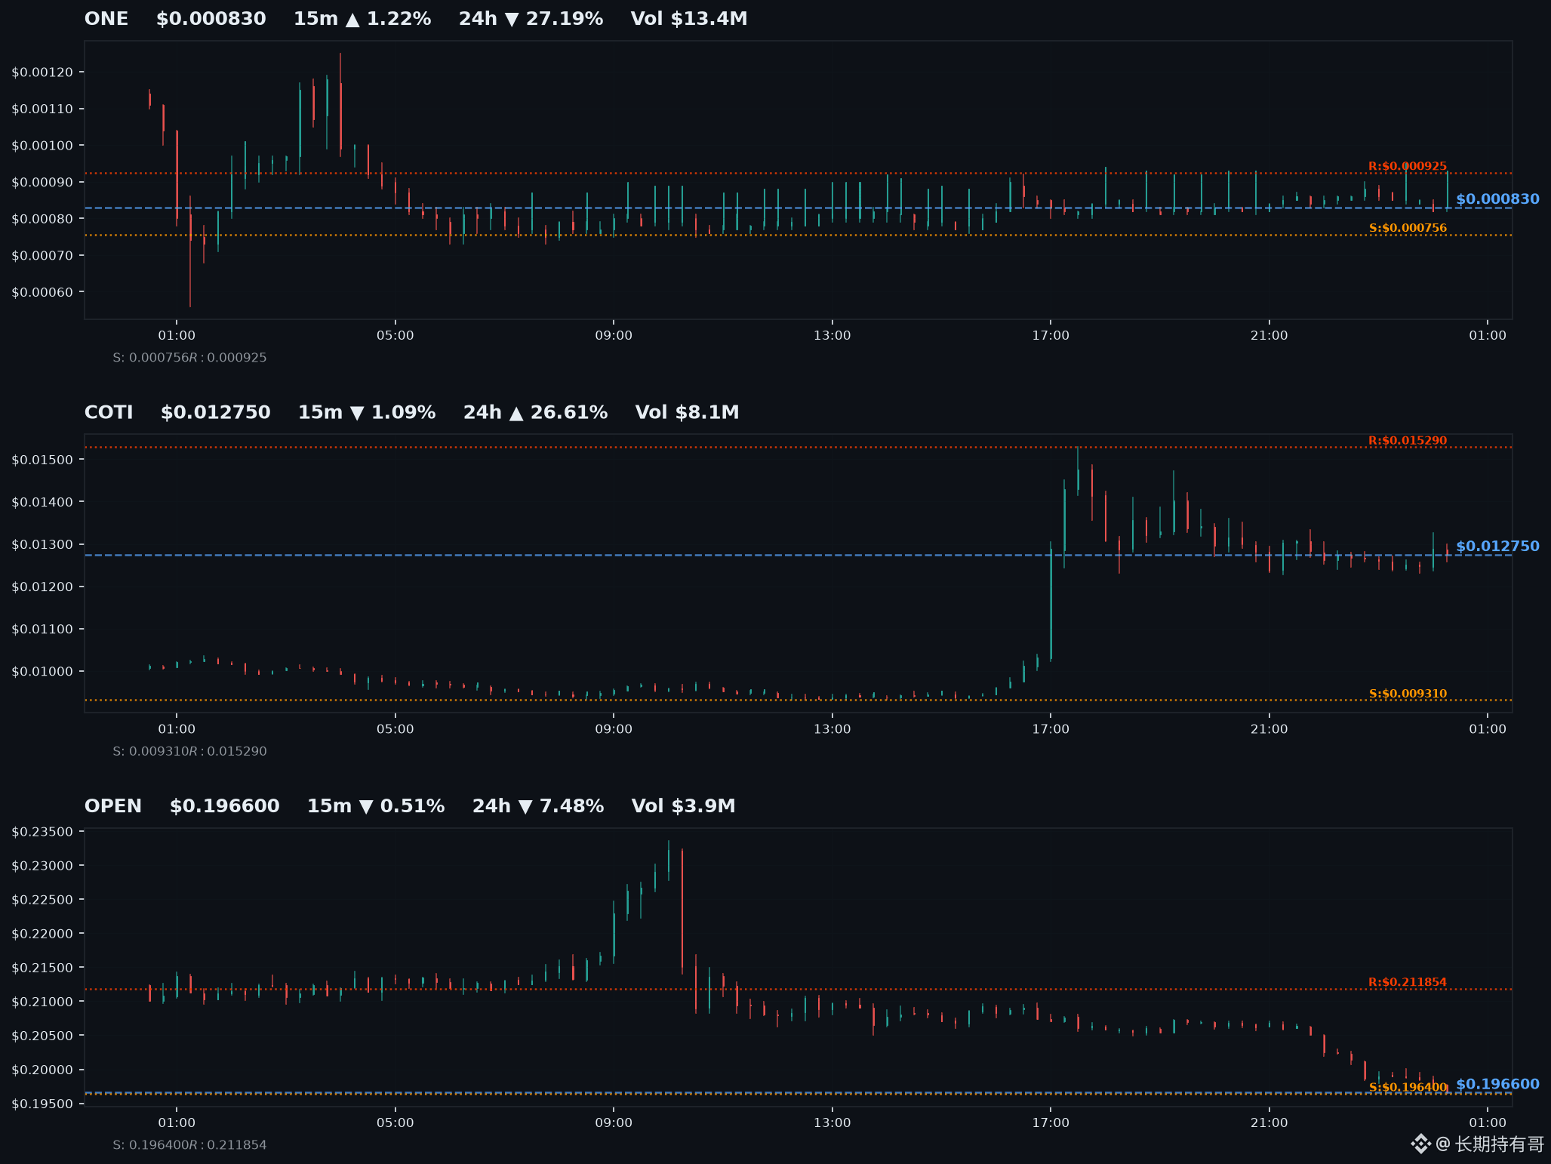Viewport: 1551px width, 1164px height.
Task: Click OPEN 15m change 0.51%
Action: [x=376, y=806]
